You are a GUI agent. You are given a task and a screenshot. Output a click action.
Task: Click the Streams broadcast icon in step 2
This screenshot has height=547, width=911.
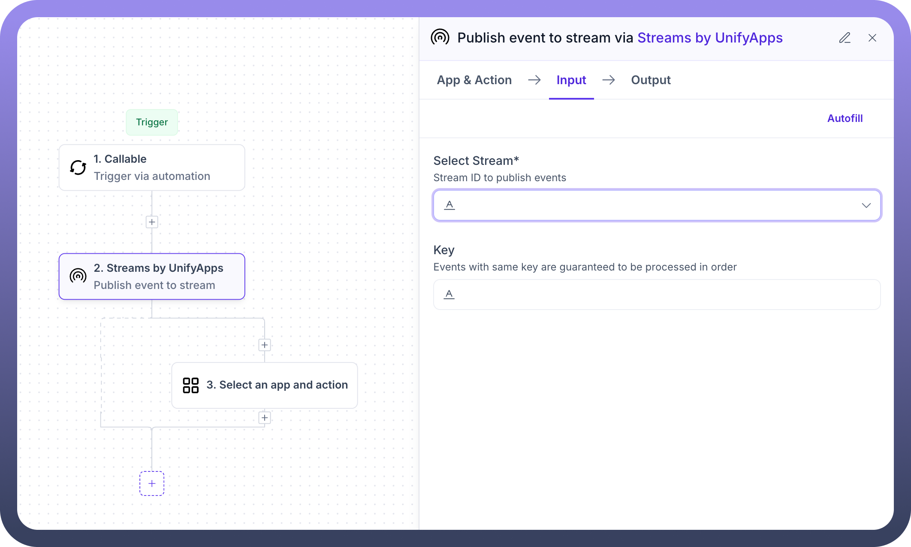click(78, 276)
